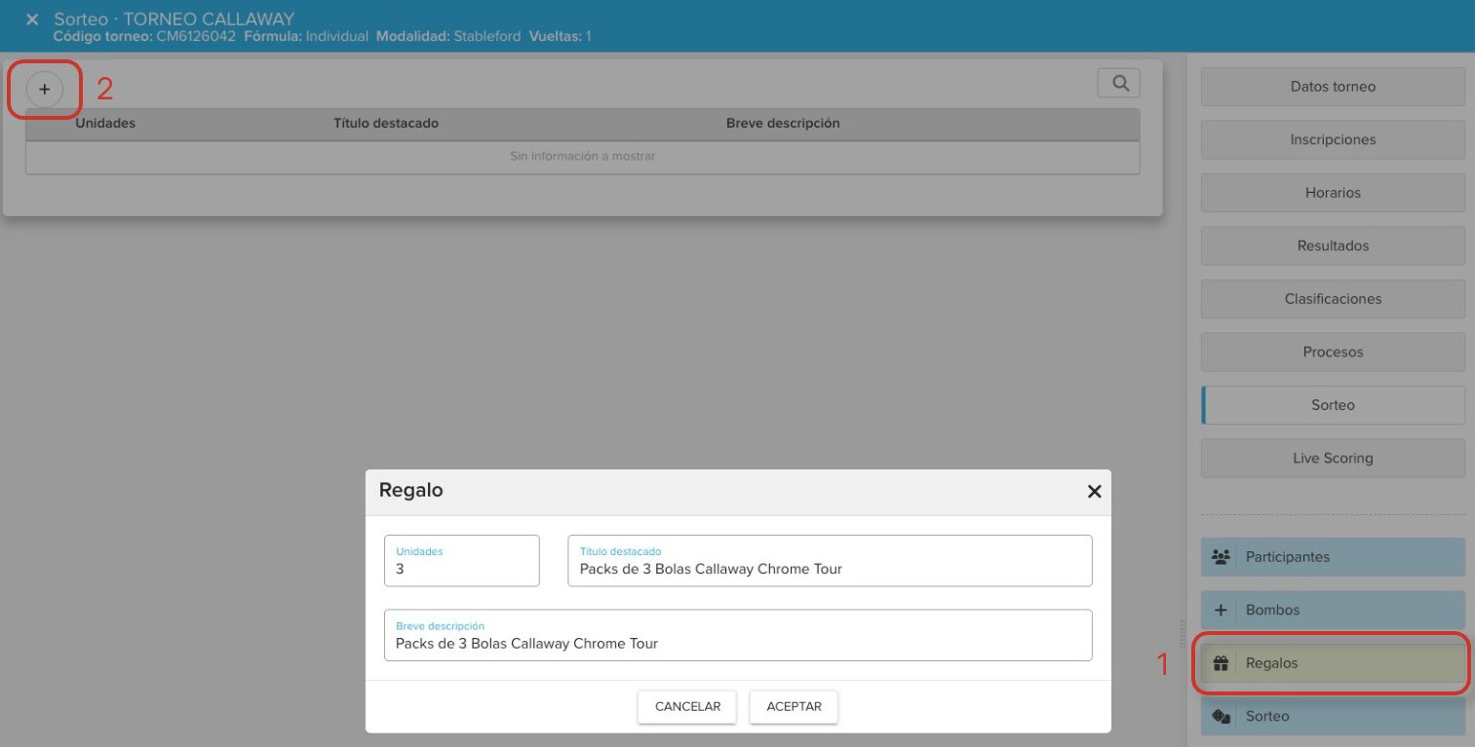1475x747 pixels.
Task: Open search with the magnifying glass icon
Action: click(1119, 84)
